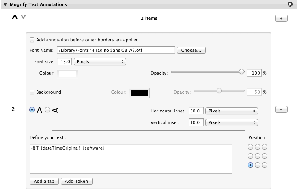The width and height of the screenshot is (297, 193).
Task: Open the white text colour swatch
Action: click(67, 74)
